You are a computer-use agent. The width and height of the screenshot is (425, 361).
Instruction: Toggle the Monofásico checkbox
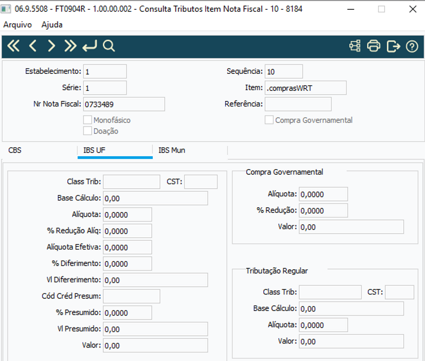click(87, 120)
